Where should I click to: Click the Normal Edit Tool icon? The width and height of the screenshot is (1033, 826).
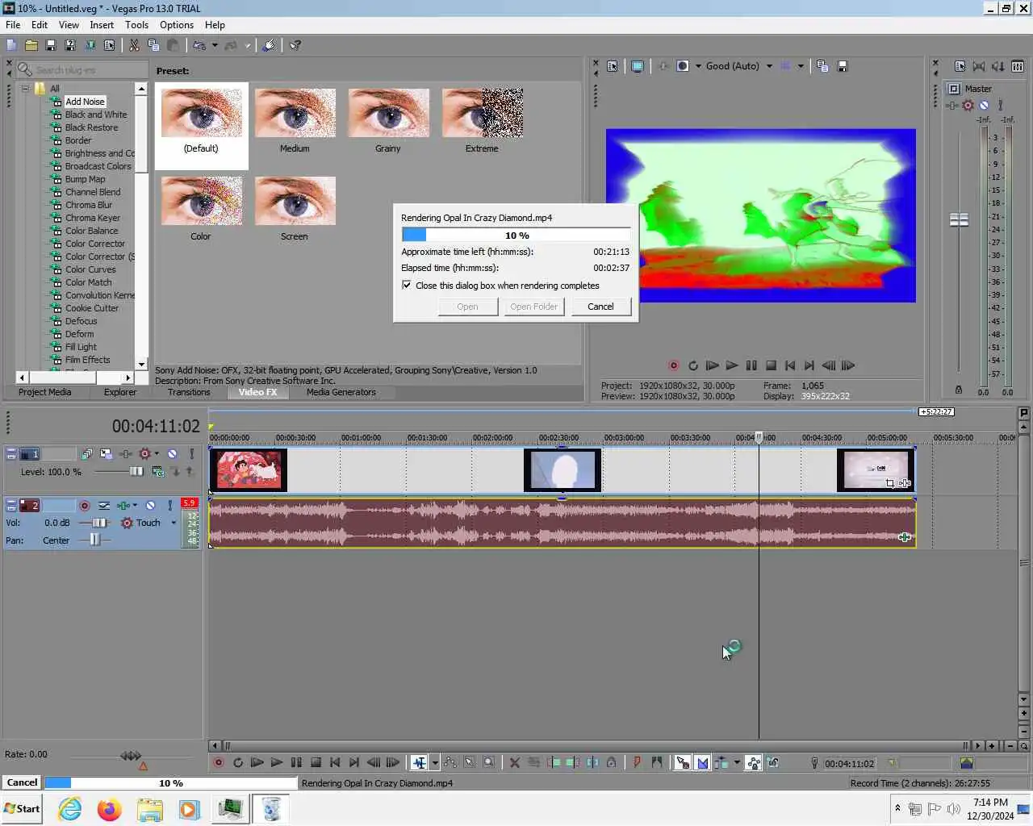coord(419,762)
